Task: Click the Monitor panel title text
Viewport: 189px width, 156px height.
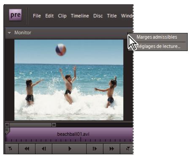Action: point(23,32)
